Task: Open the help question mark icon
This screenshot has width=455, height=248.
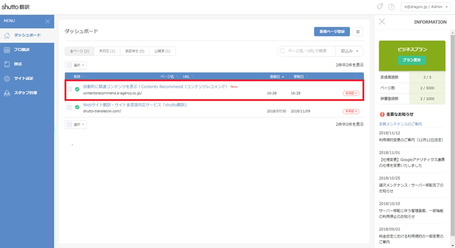Action: click(x=391, y=6)
